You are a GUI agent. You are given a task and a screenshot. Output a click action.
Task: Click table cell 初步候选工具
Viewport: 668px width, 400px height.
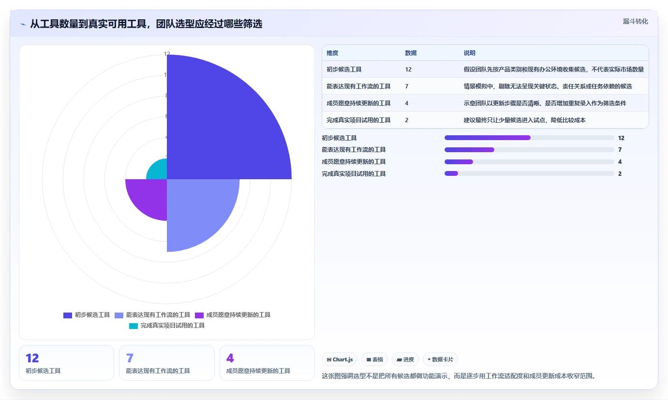[x=344, y=70]
